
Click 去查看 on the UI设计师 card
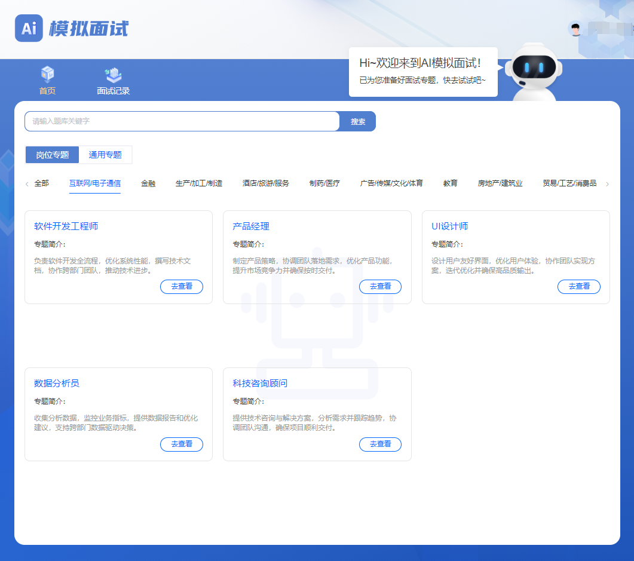(x=578, y=287)
